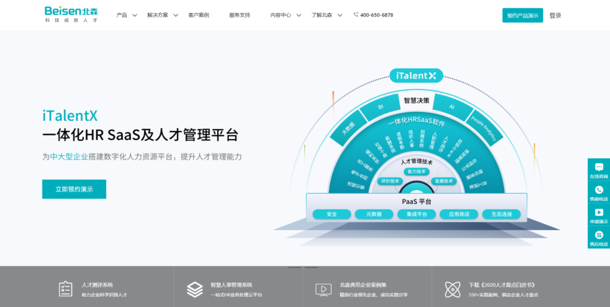Click the 售前电话 phone icon
This screenshot has width=610, height=307.
tap(599, 190)
